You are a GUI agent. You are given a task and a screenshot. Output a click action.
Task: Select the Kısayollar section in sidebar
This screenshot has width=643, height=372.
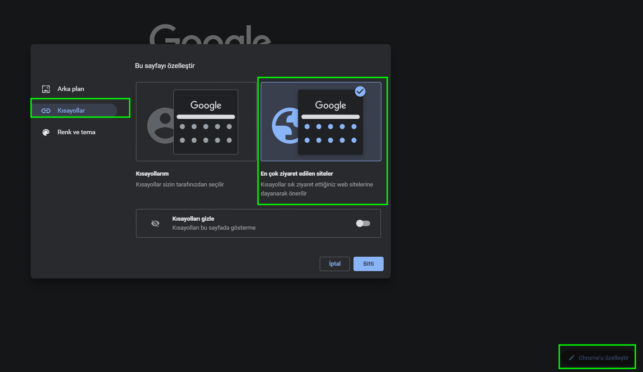74,110
